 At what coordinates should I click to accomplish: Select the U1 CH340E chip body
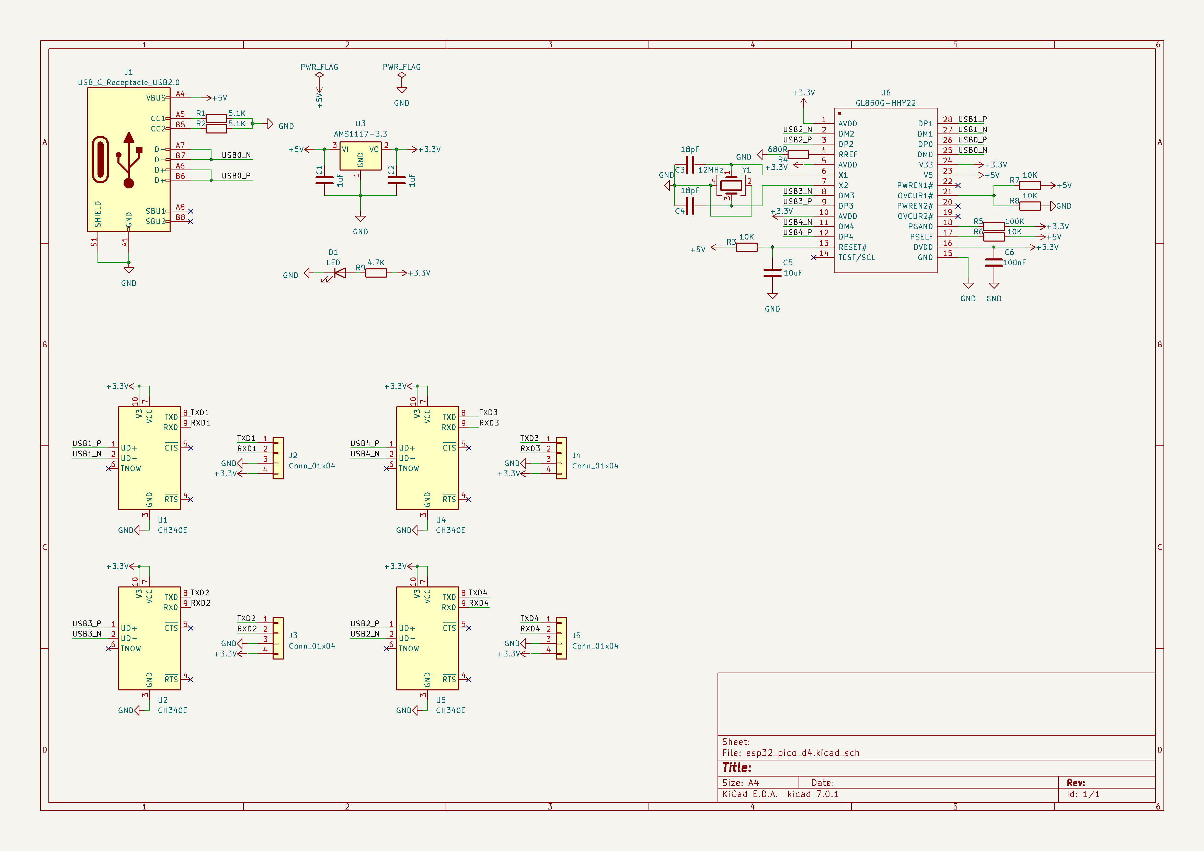pos(149,458)
